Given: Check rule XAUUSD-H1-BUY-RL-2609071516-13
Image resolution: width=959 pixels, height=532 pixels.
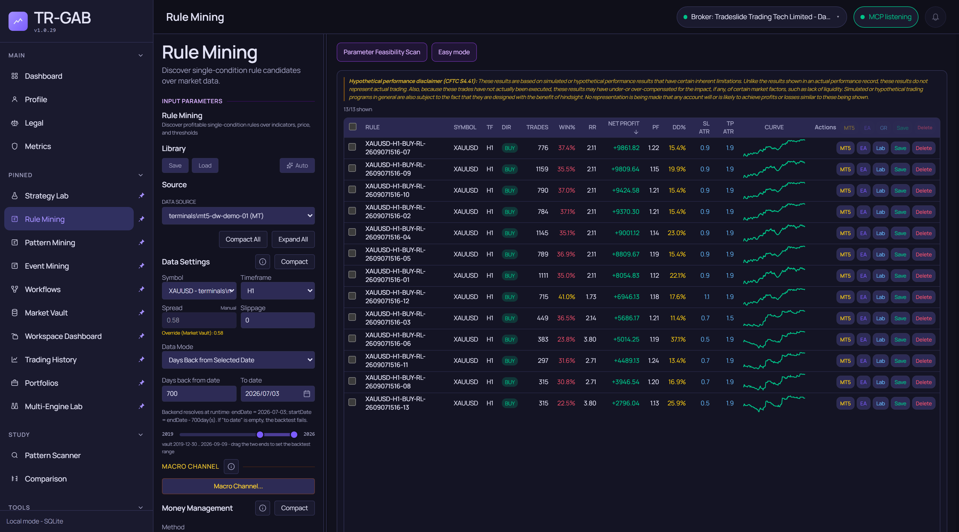Looking at the screenshot, I should [352, 402].
